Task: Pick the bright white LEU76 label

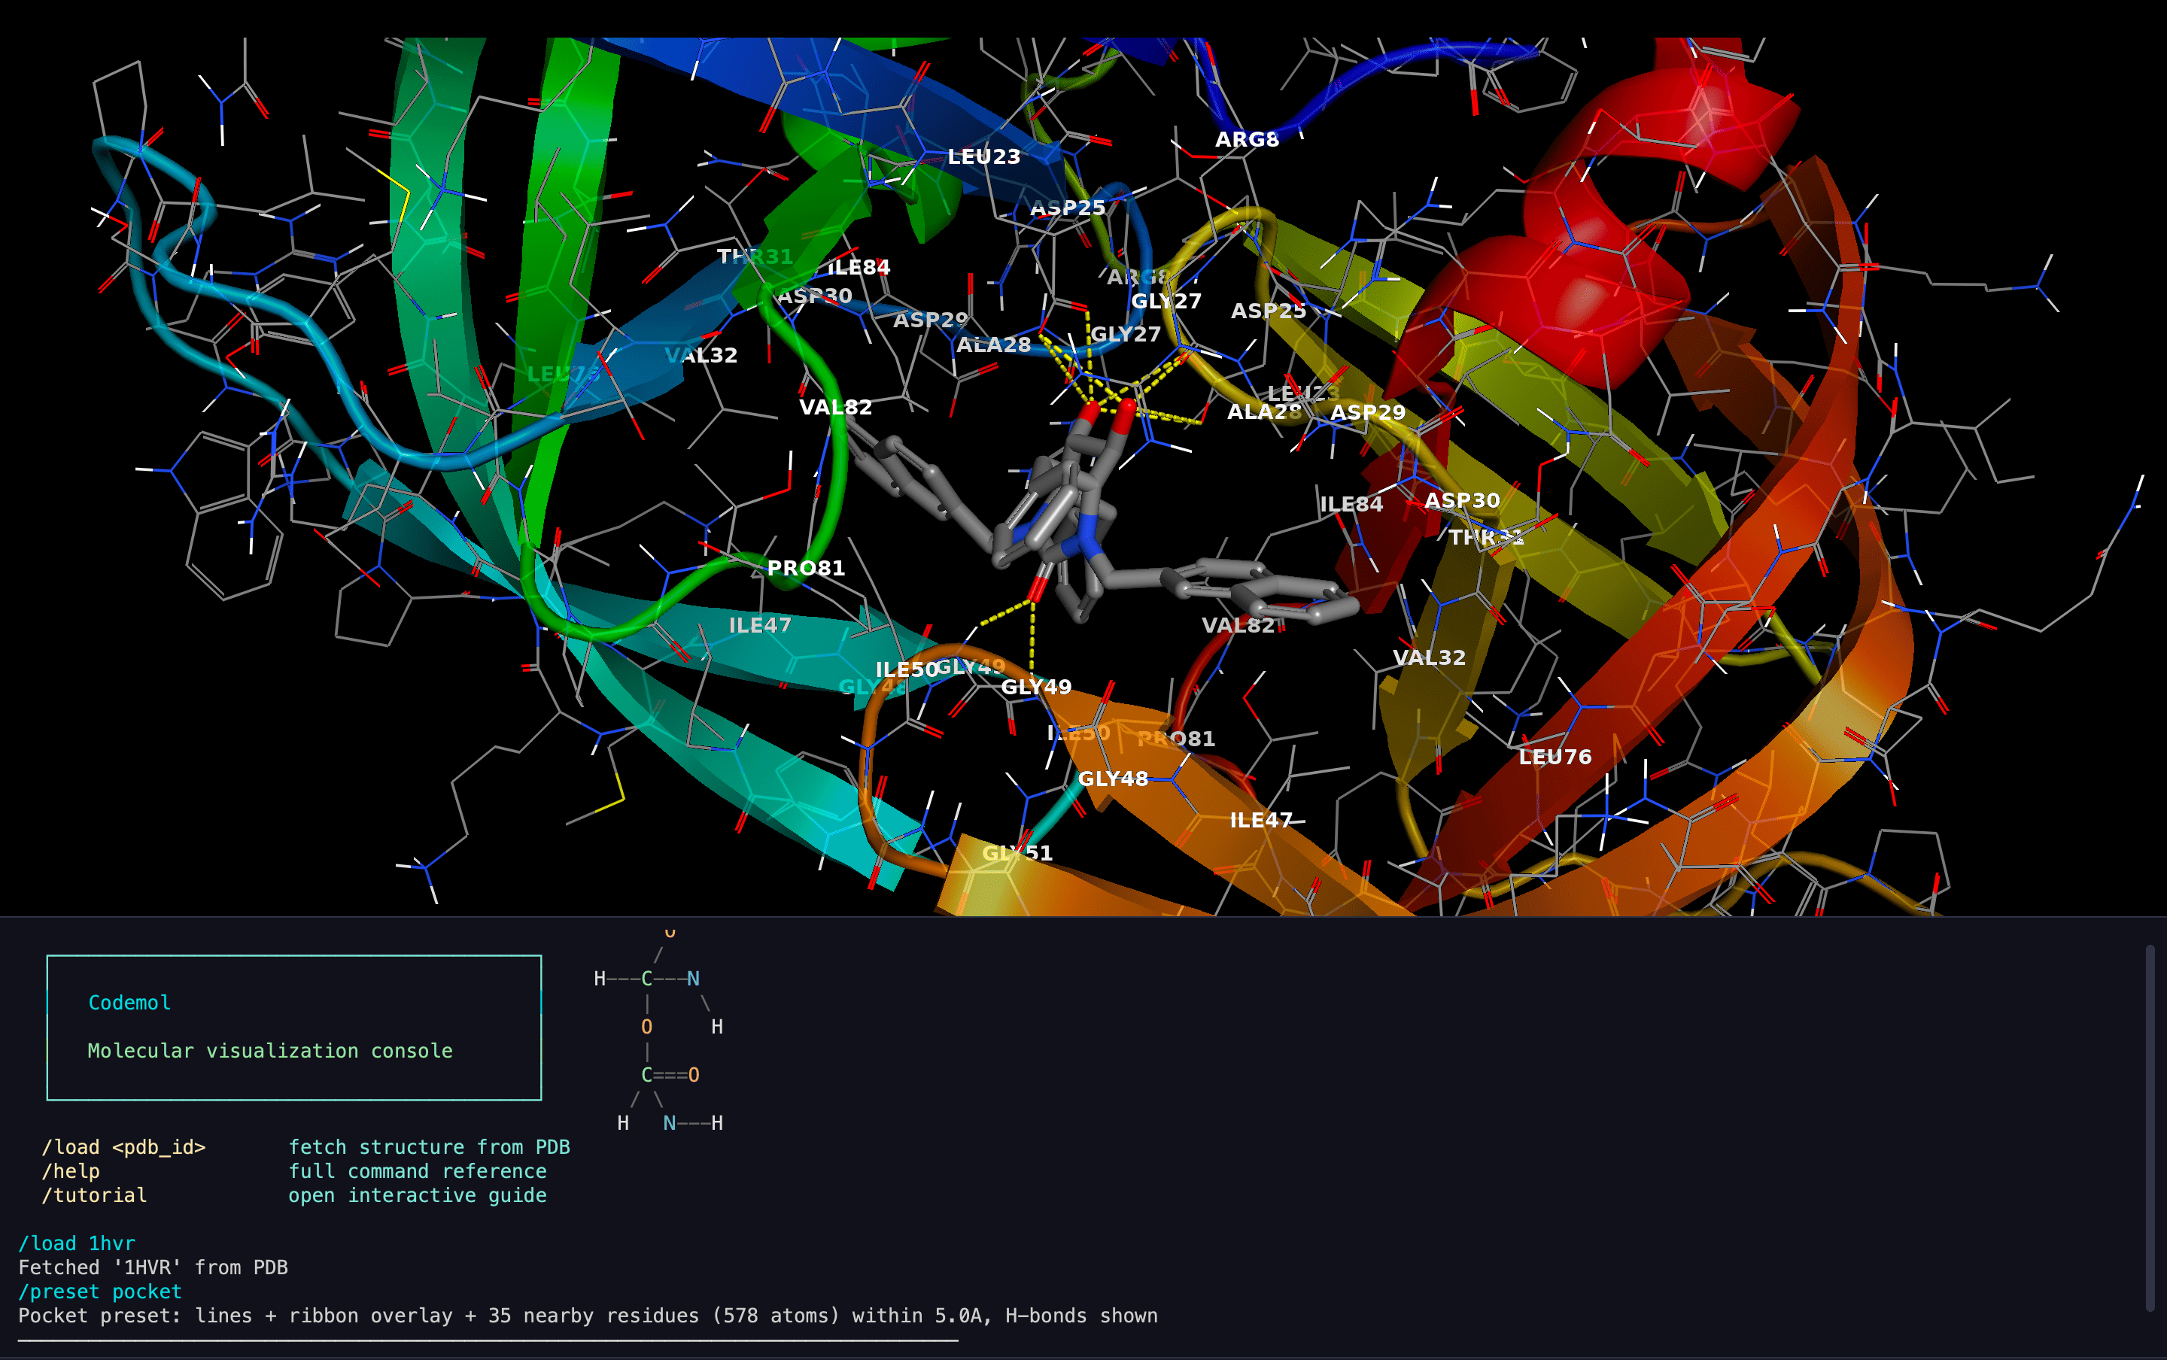Action: [x=1555, y=757]
